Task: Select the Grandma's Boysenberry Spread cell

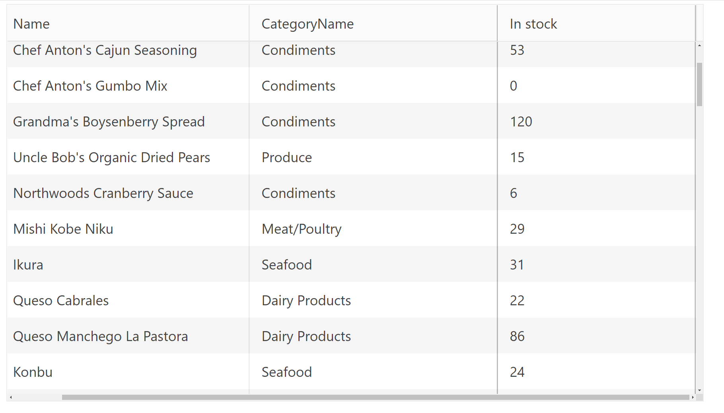Action: click(x=109, y=122)
